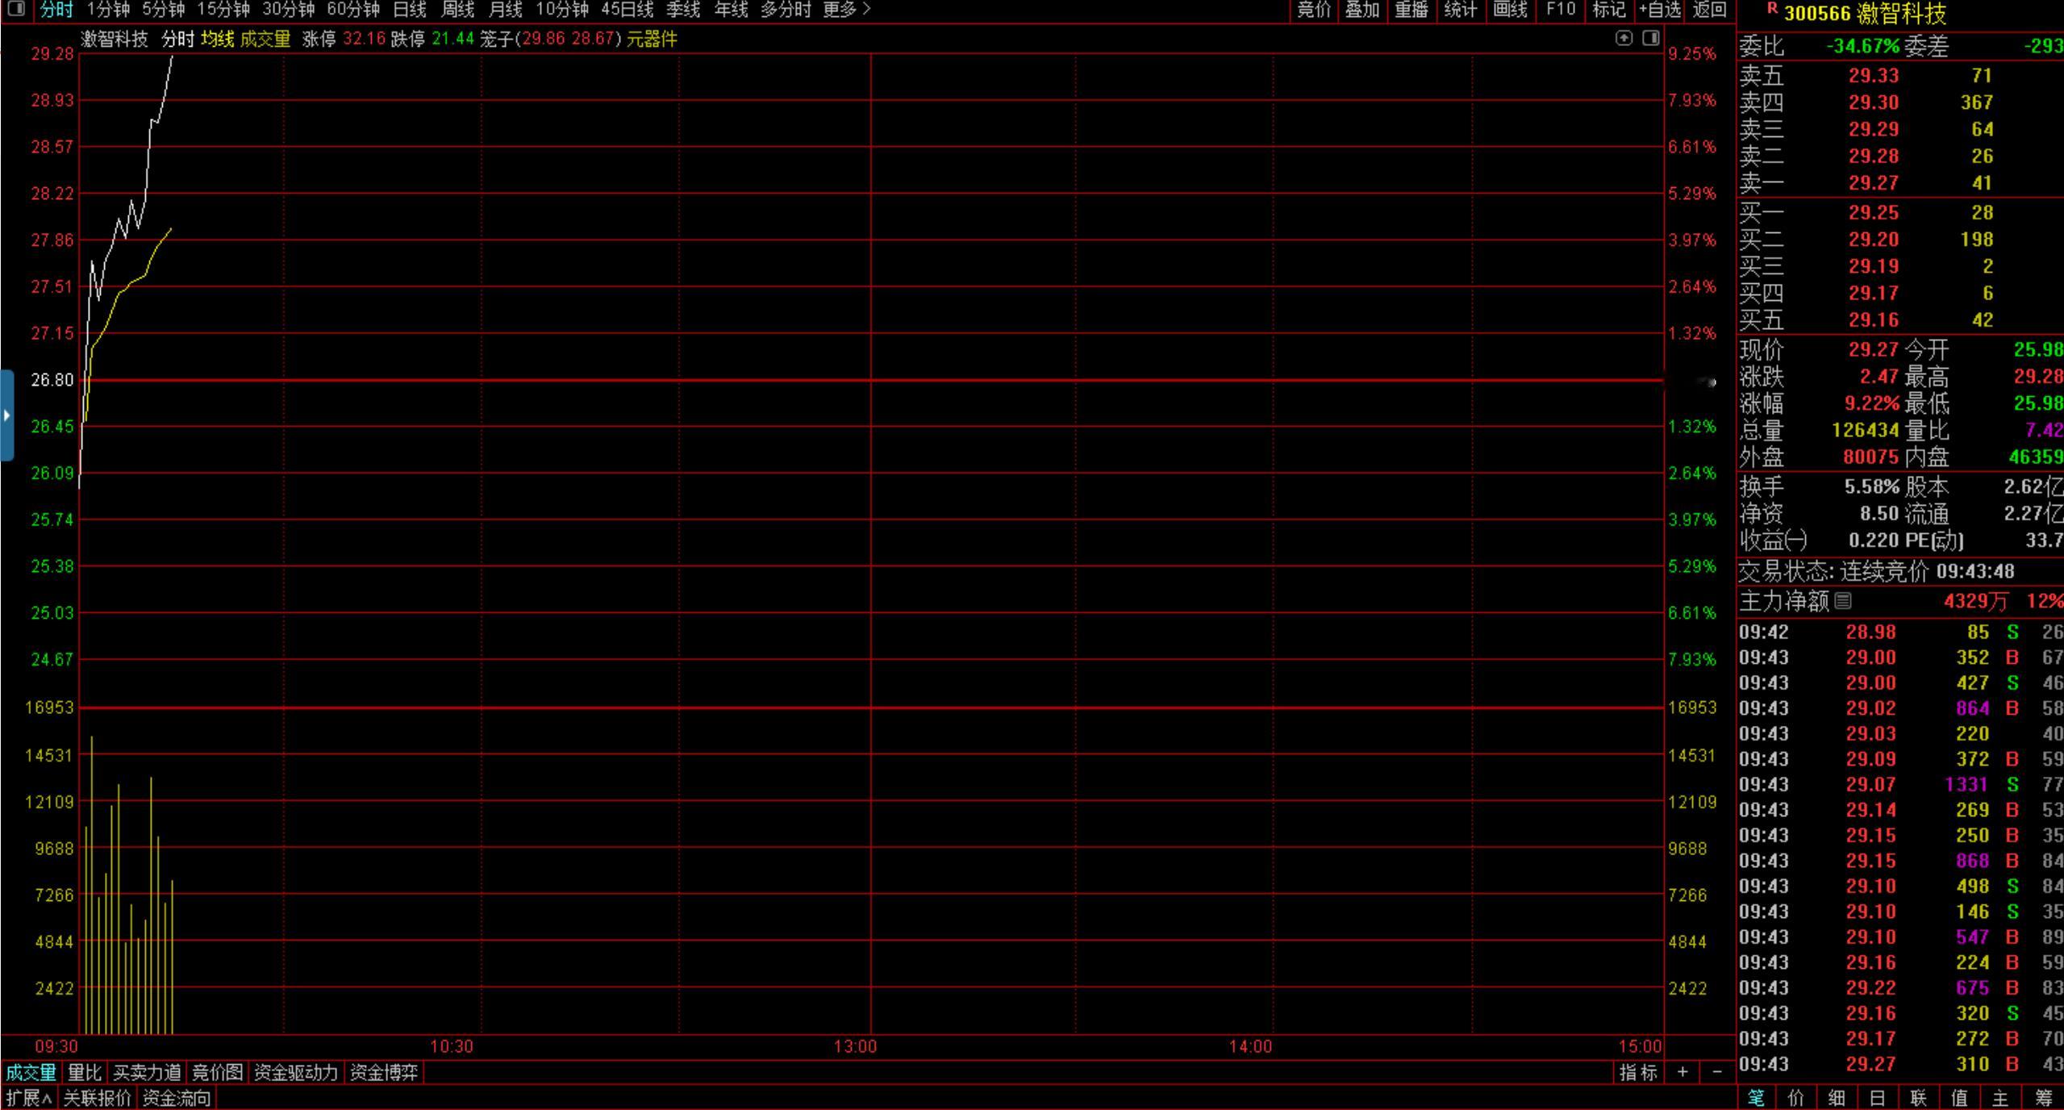The image size is (2064, 1110).
Task: Select the 买卖力道 indicator tab
Action: tap(147, 1072)
